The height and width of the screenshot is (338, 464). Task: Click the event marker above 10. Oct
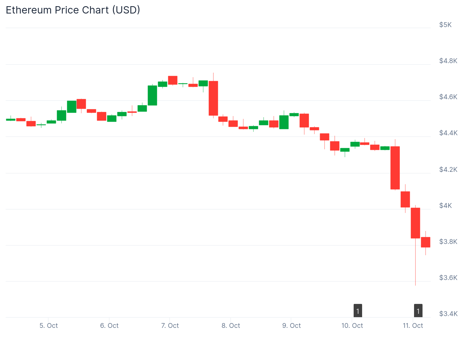pyautogui.click(x=358, y=311)
